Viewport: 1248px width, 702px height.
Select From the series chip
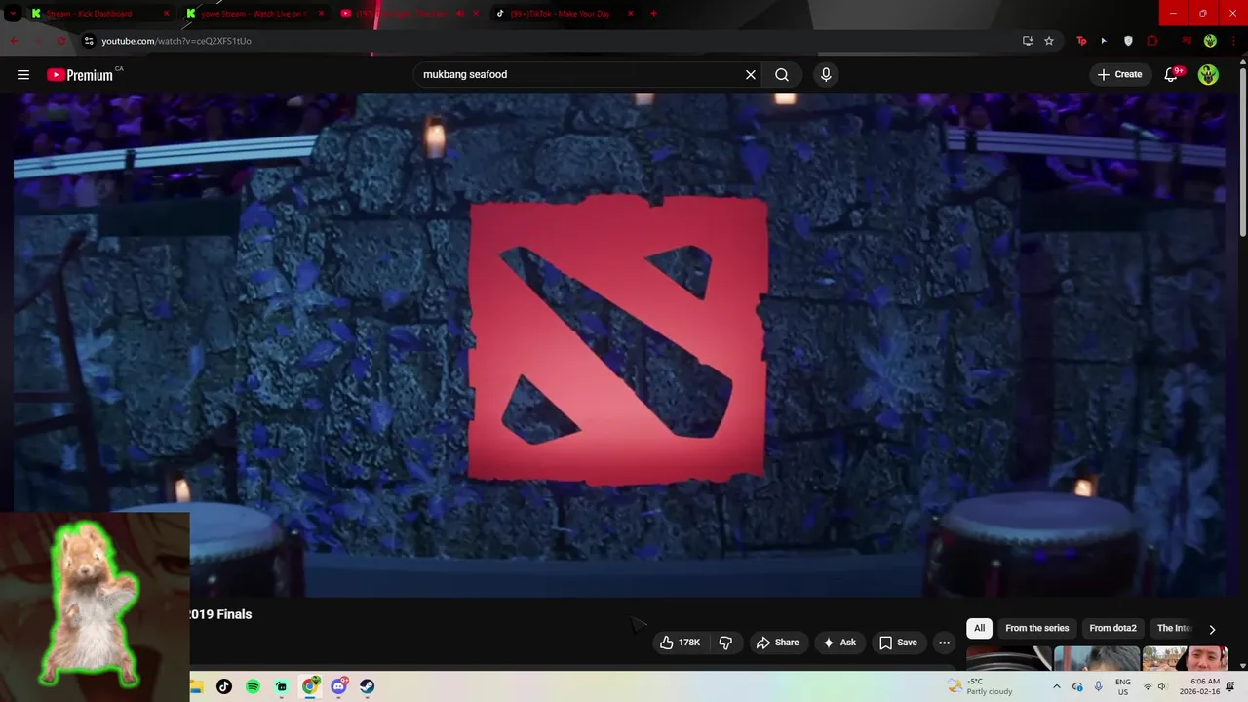click(1037, 629)
